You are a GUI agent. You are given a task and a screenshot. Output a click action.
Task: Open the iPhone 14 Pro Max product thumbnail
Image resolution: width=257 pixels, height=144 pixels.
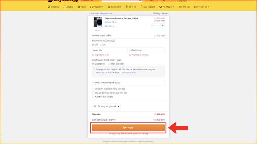point(98,22)
